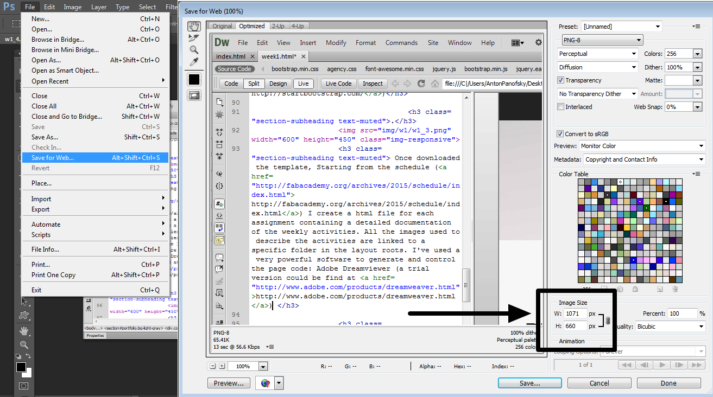
Task: Enable the Interlaced checkbox
Action: pyautogui.click(x=561, y=107)
